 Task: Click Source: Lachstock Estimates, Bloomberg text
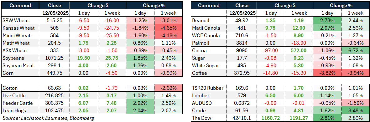(48, 118)
